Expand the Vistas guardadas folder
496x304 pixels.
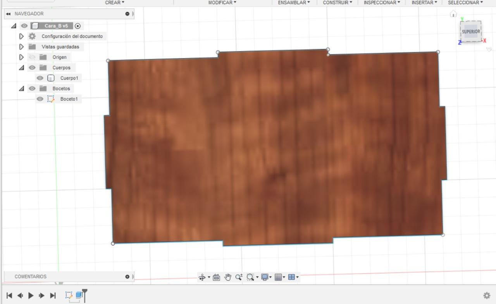[22, 47]
